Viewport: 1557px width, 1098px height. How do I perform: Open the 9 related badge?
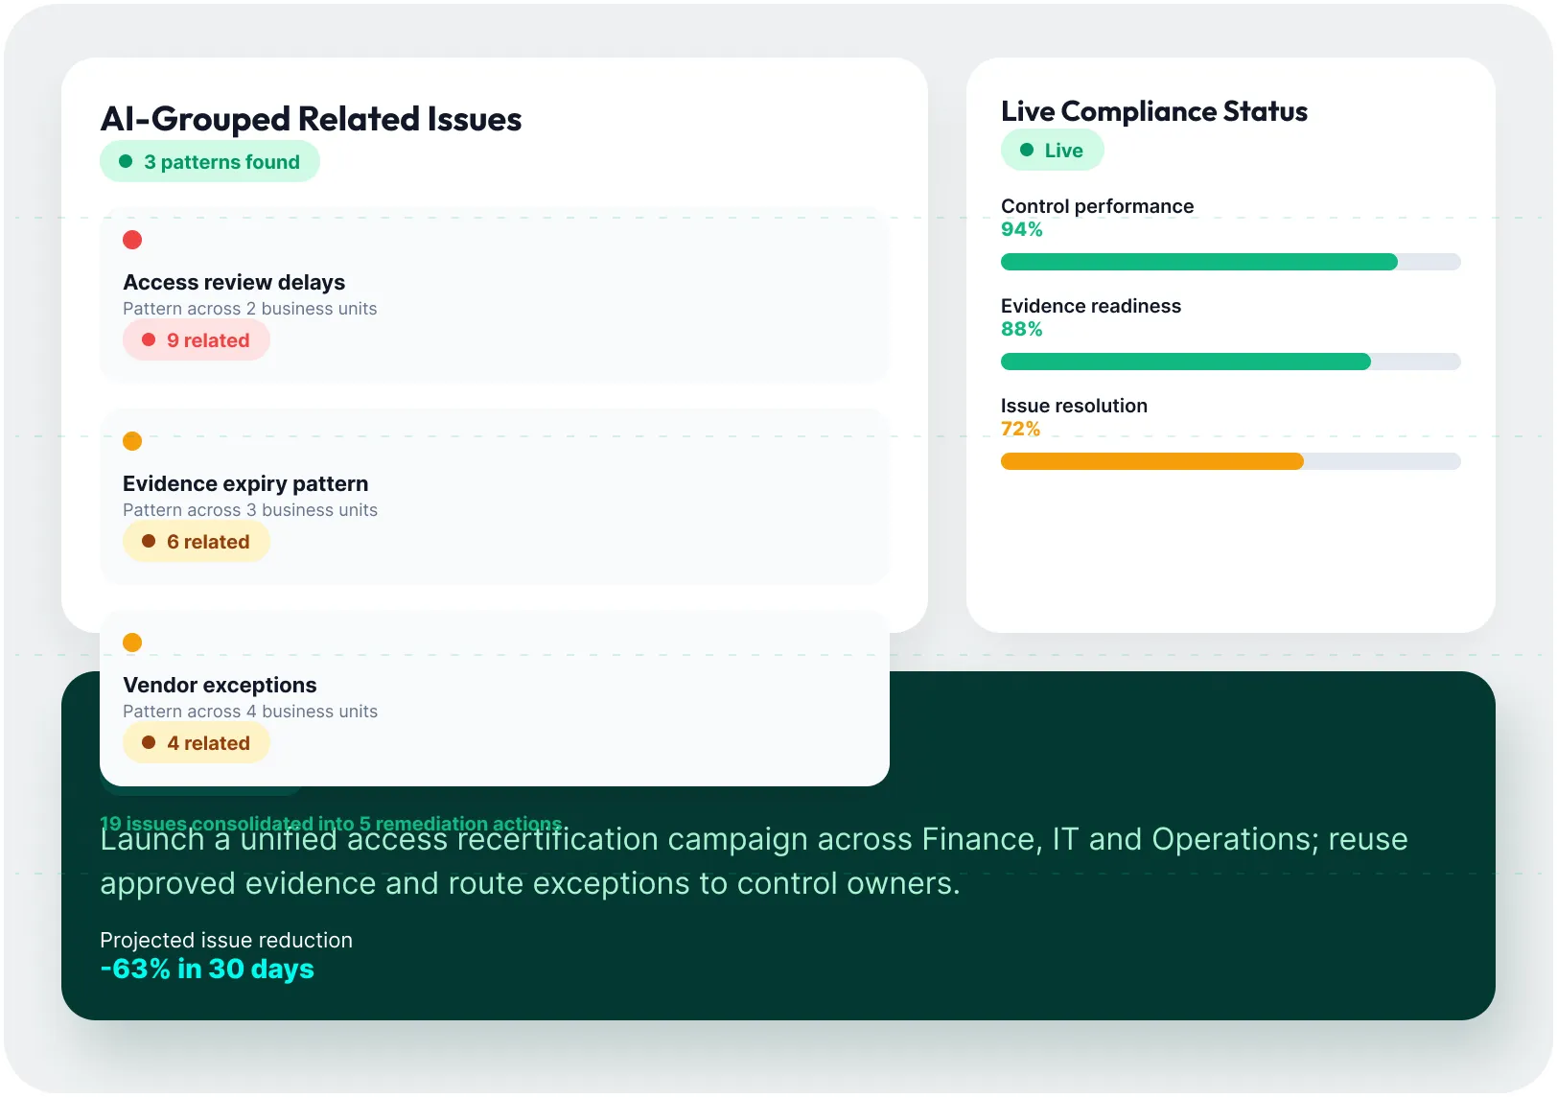[x=197, y=340]
